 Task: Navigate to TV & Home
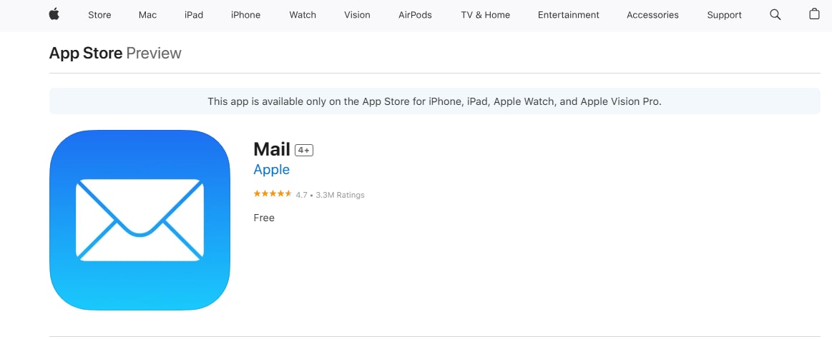[x=485, y=15]
